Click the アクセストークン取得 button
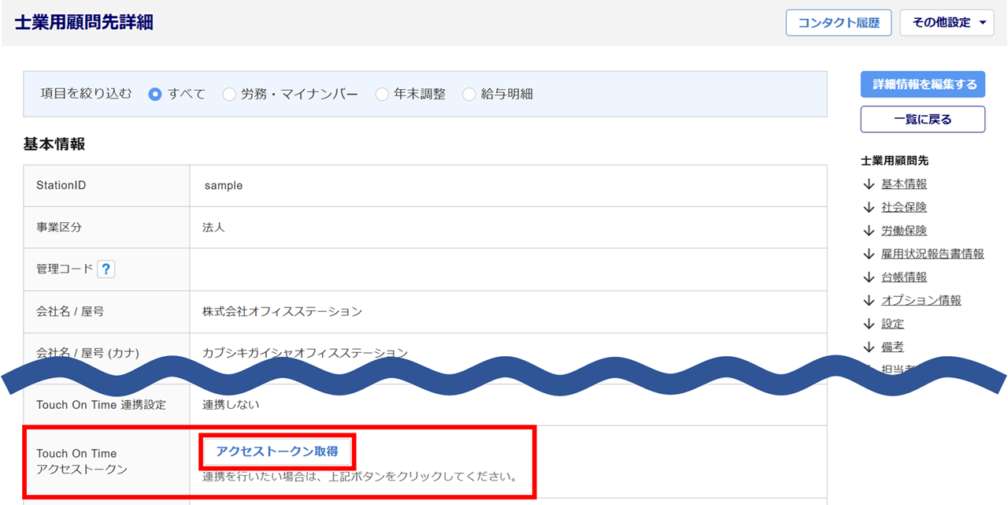The width and height of the screenshot is (1008, 505). (x=277, y=451)
